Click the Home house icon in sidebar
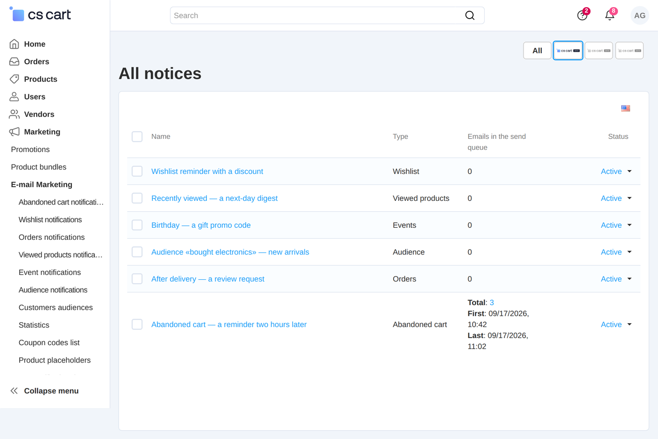 (14, 44)
